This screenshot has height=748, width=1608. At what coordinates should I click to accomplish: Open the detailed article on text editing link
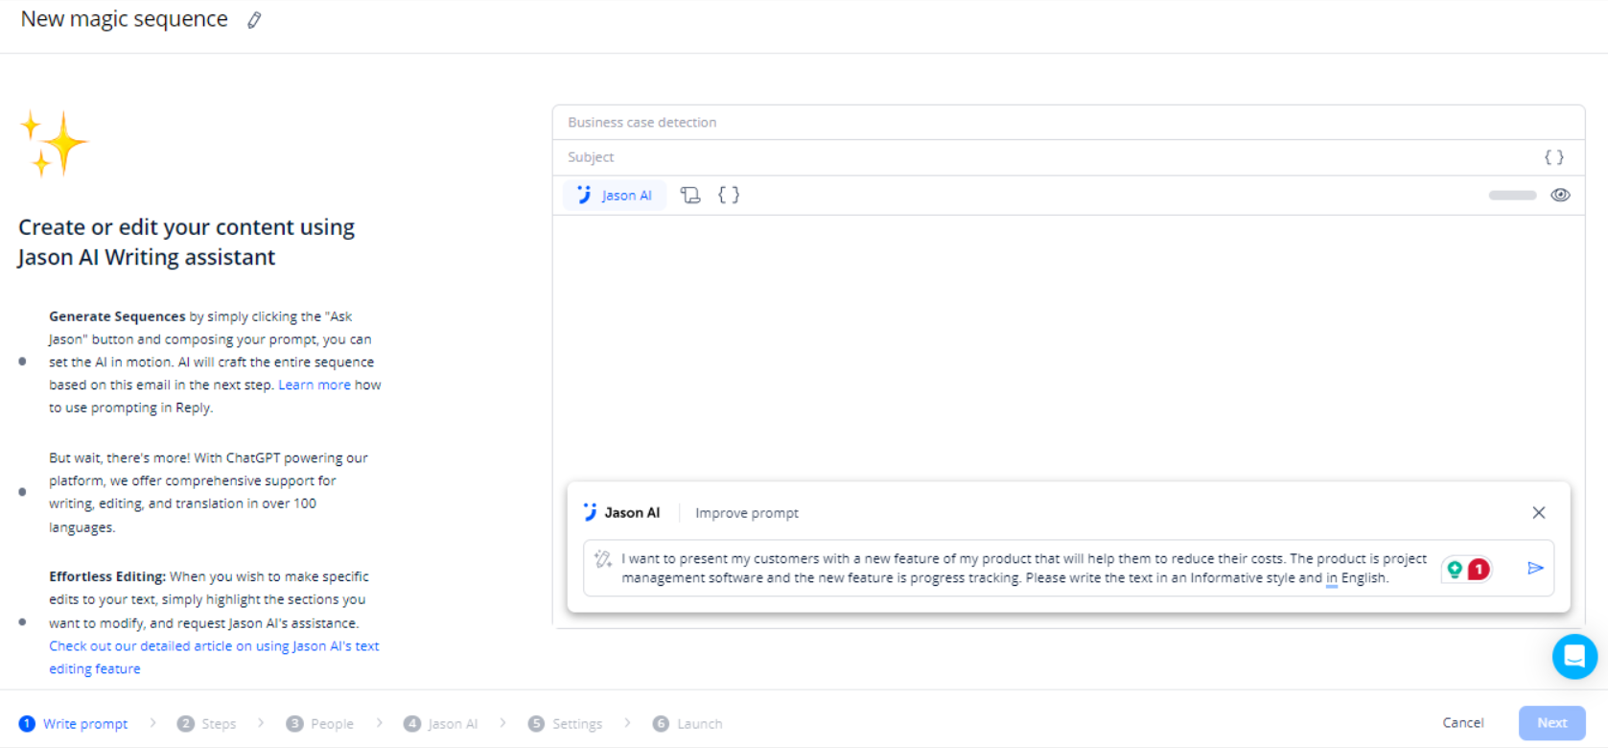click(214, 658)
